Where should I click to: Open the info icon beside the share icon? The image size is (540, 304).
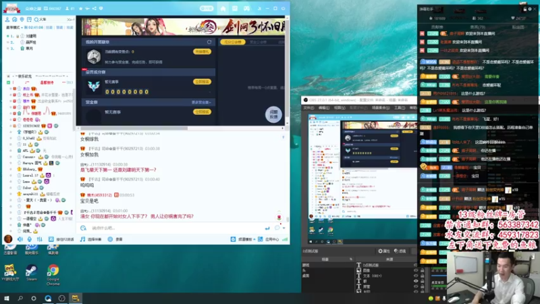click(101, 8)
